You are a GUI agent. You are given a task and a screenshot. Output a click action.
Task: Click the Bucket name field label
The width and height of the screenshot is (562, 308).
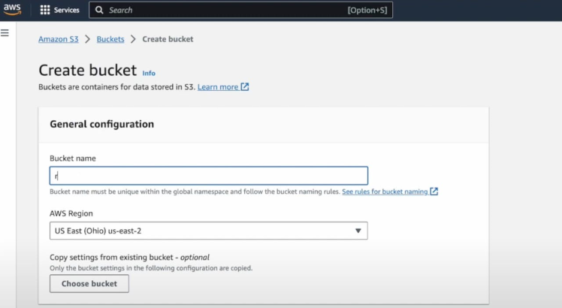pos(73,159)
